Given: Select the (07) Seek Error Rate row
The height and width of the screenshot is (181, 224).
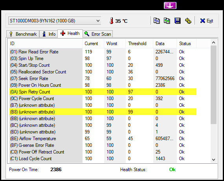Looking at the screenshot, I should pyautogui.click(x=103, y=79).
